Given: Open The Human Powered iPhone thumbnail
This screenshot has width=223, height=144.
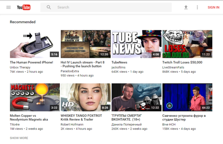Looking at the screenshot, I should point(35,44).
